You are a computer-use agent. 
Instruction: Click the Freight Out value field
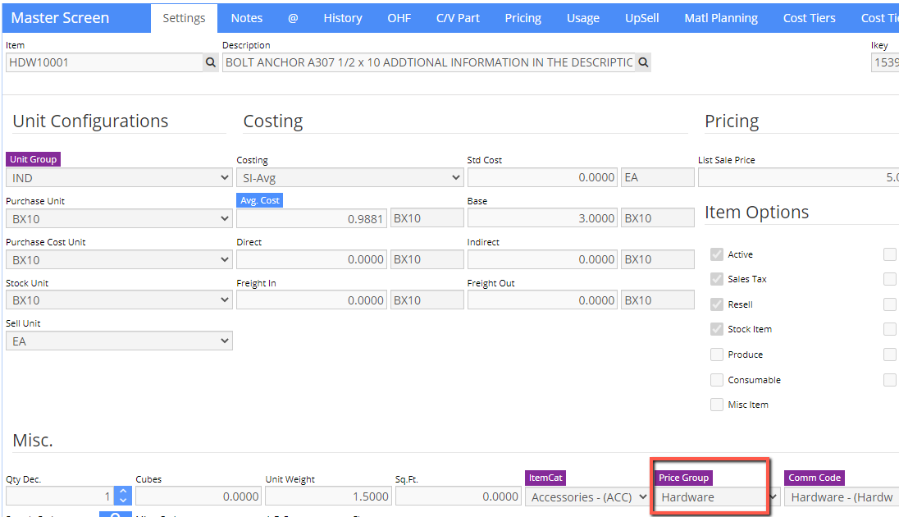[x=542, y=300]
